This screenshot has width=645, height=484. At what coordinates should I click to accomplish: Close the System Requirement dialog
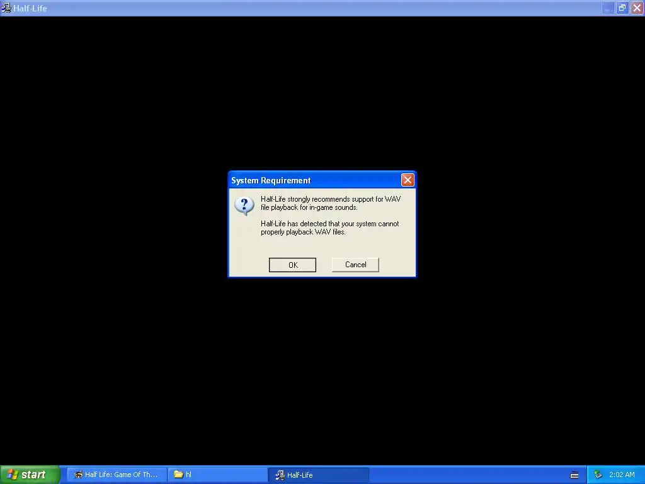point(408,180)
